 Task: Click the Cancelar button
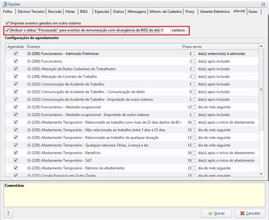click(250, 213)
